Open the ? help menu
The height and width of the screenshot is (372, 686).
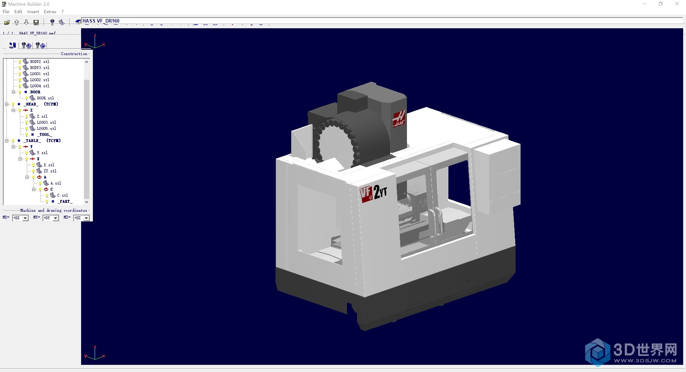pyautogui.click(x=63, y=11)
